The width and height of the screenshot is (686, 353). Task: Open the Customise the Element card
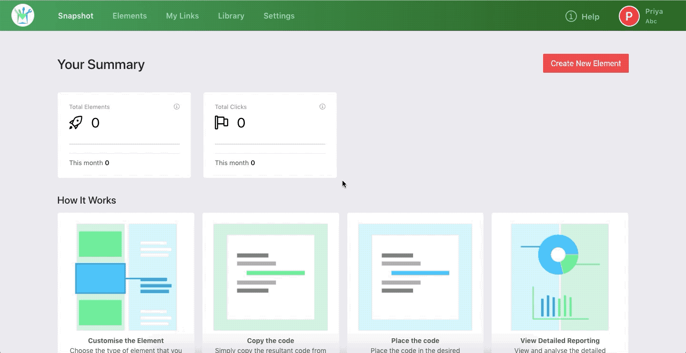tap(125, 276)
